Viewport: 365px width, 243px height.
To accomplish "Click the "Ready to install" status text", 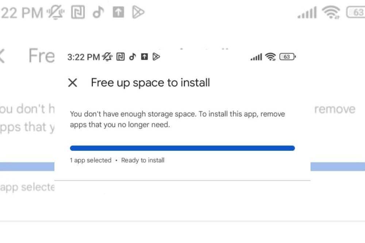I will pos(143,160).
